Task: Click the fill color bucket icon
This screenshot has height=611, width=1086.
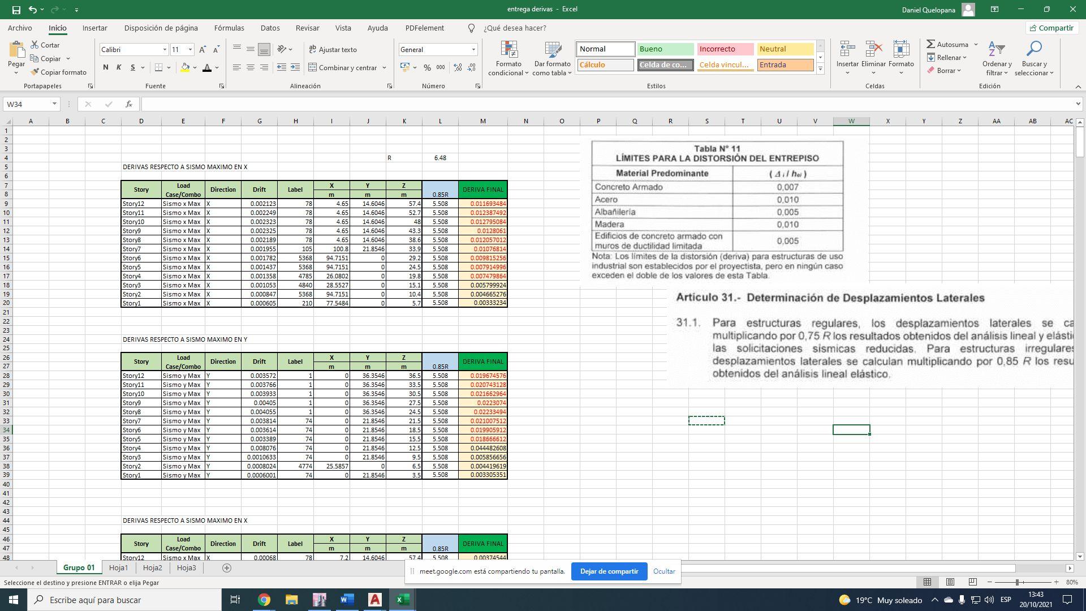Action: (x=185, y=67)
